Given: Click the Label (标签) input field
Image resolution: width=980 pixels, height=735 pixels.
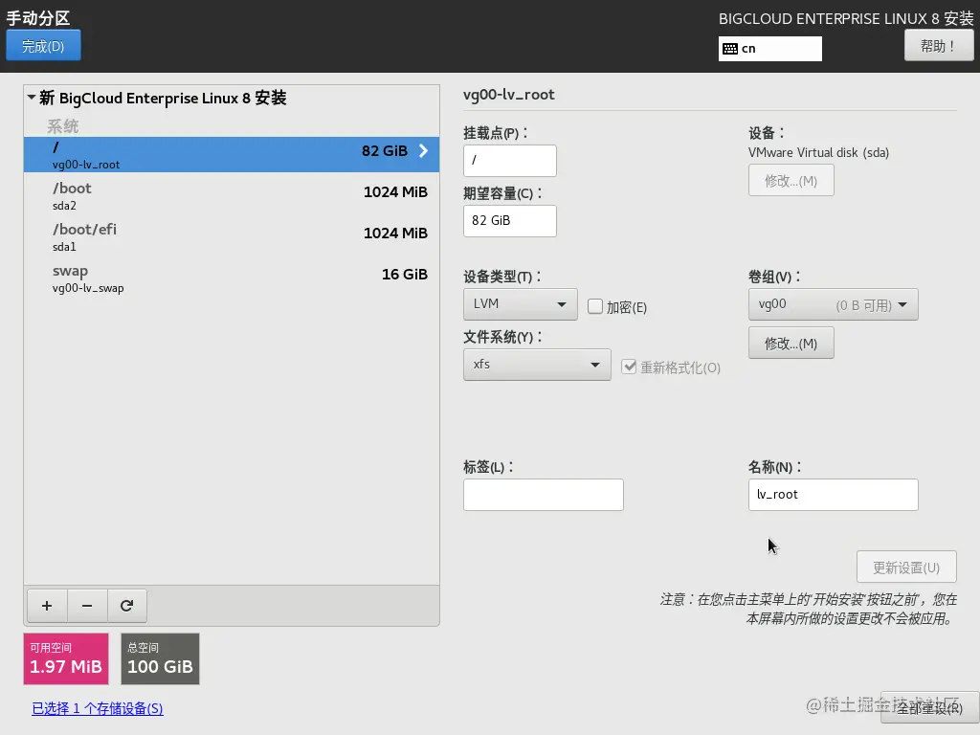Looking at the screenshot, I should [x=544, y=495].
